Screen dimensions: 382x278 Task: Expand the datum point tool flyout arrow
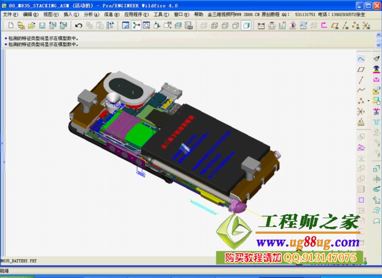(x=368, y=101)
